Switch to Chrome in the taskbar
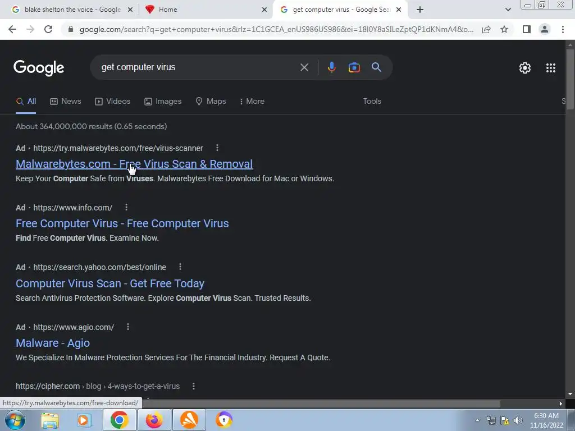The height and width of the screenshot is (431, 575). click(119, 420)
